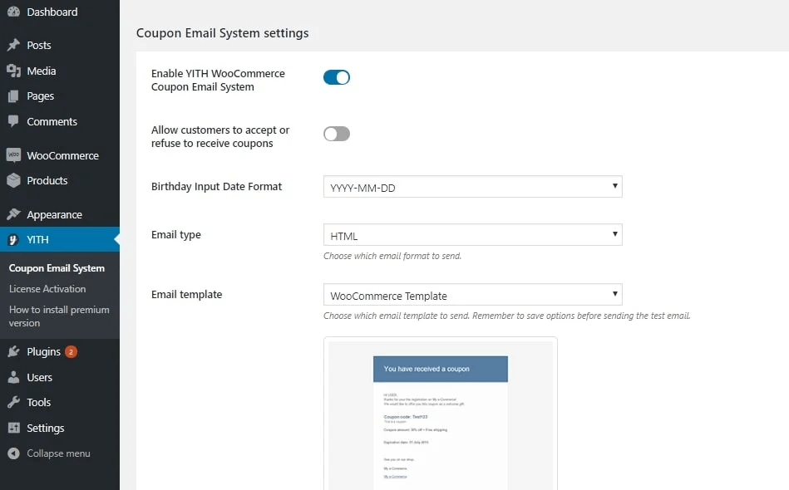Click the WooCommerce logo icon
789x490 pixels.
pyautogui.click(x=13, y=155)
